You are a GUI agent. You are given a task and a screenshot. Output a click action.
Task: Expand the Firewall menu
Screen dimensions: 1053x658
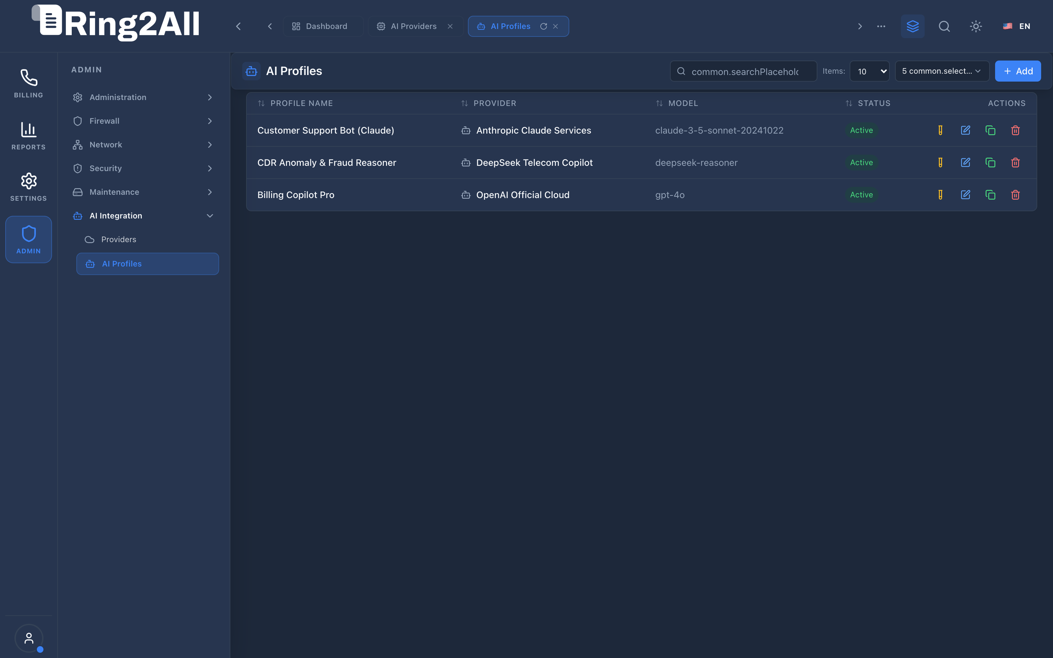pyautogui.click(x=143, y=121)
